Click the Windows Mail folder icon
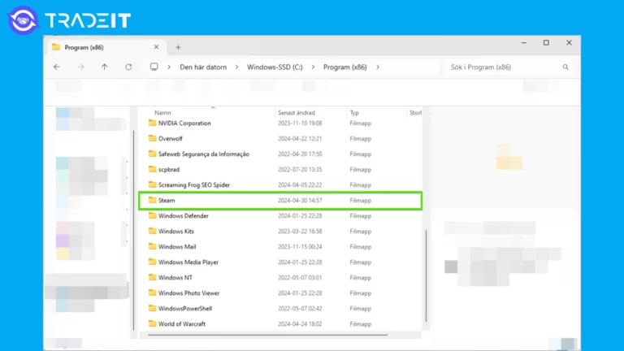 click(x=153, y=246)
